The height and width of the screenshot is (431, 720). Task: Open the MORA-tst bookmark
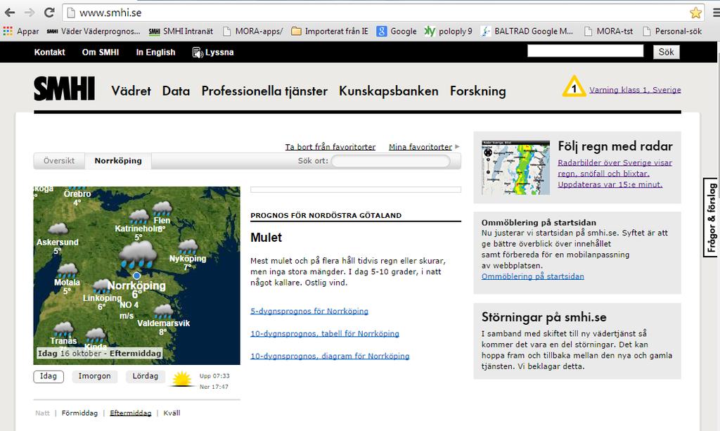[x=608, y=31]
